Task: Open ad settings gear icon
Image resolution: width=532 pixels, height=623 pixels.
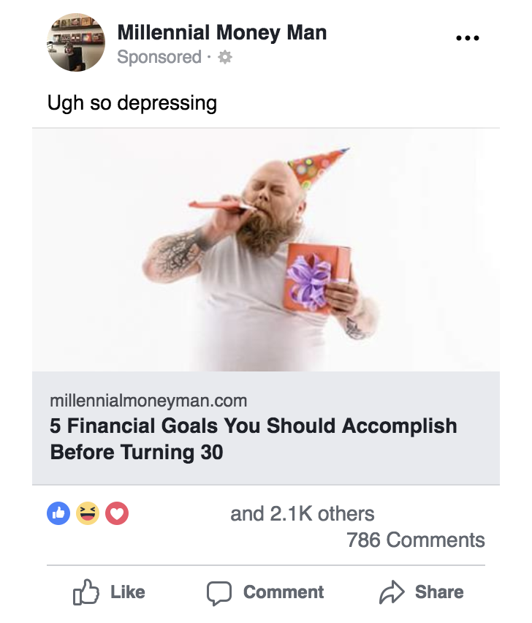Action: (x=225, y=57)
